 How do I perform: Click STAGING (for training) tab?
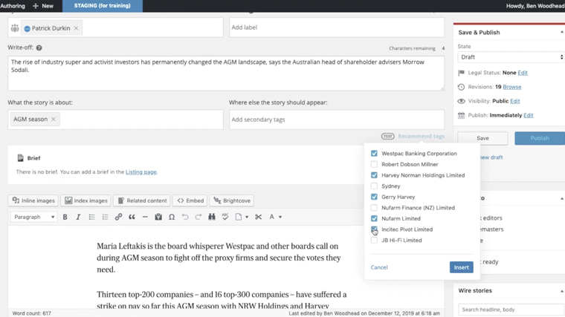(x=103, y=6)
